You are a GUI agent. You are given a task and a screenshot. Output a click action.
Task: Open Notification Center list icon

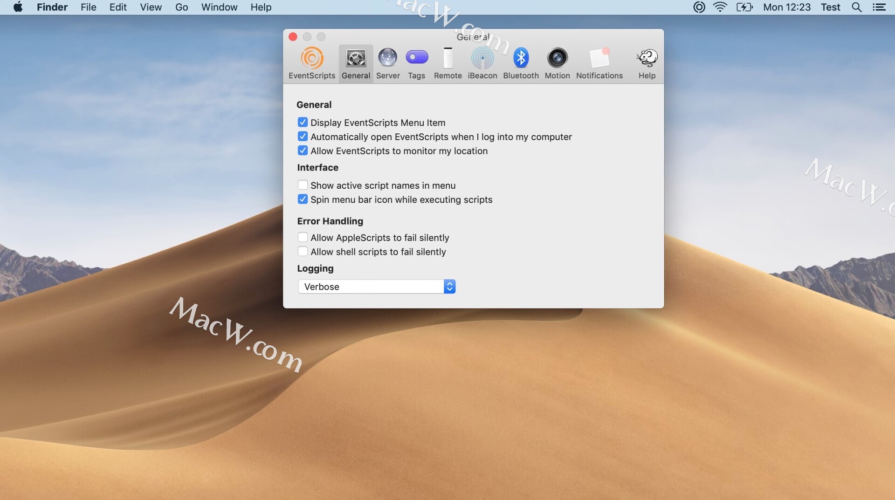879,7
